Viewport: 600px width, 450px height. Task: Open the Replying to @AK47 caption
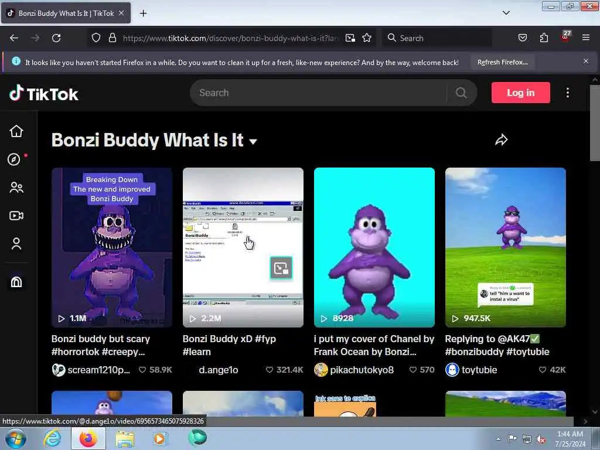[x=497, y=345]
